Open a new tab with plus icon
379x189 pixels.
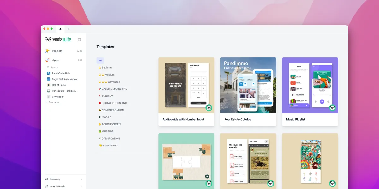coord(69,29)
